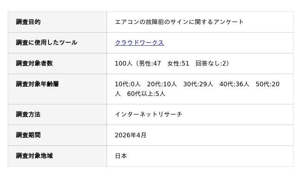Click the 調査方法 label cell

click(x=28, y=114)
